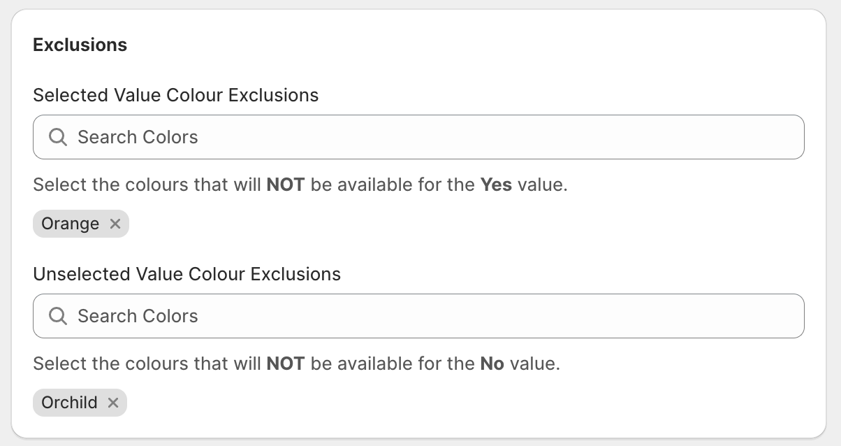Click the Orange tag label
The image size is (841, 446).
pos(70,224)
